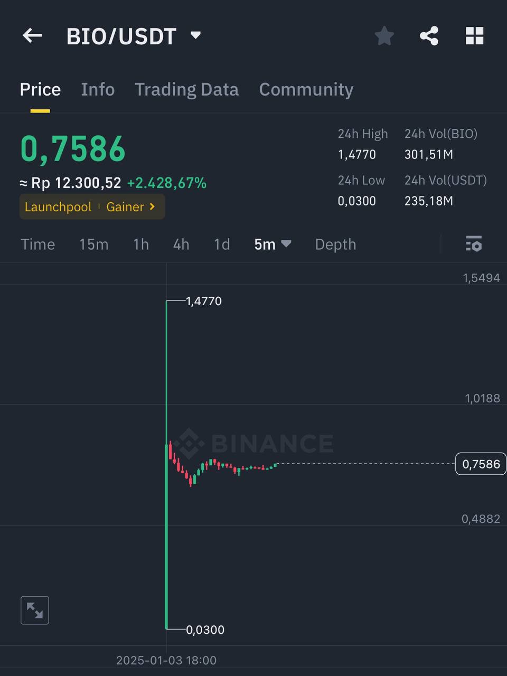Screen dimensions: 507x676
Task: Add BIO/USDT to favorites with star icon
Action: (x=384, y=36)
